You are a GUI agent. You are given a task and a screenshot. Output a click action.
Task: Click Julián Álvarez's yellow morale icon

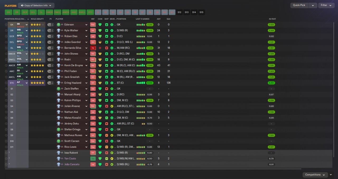[112, 106]
